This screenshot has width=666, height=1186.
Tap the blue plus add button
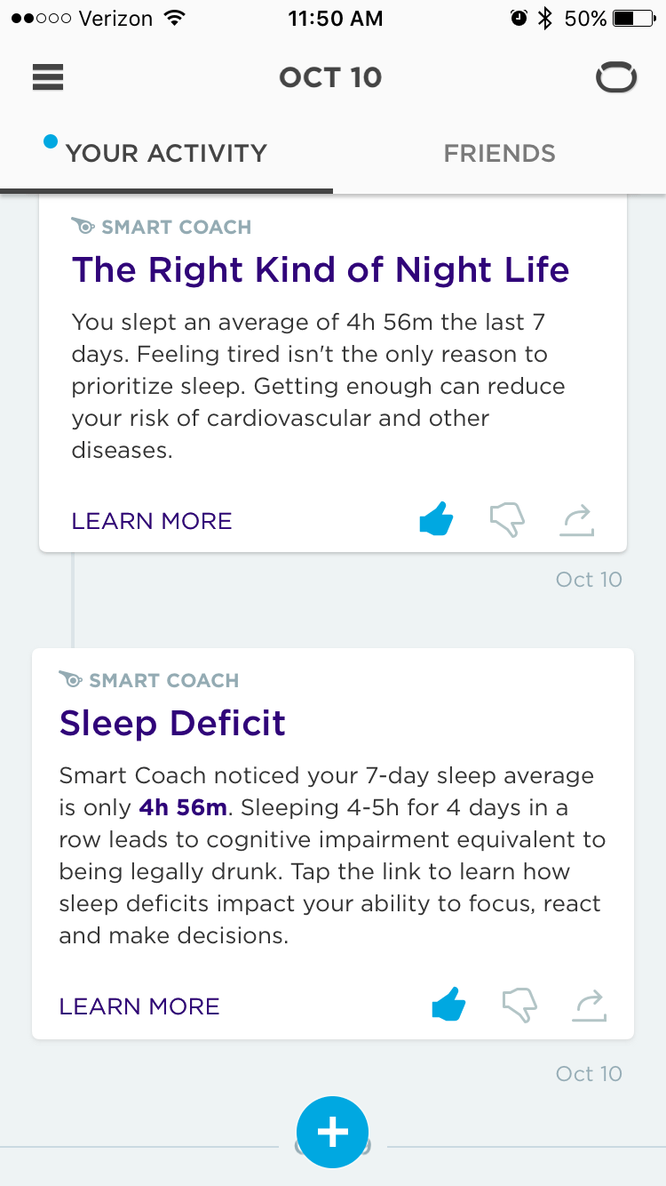click(333, 1132)
